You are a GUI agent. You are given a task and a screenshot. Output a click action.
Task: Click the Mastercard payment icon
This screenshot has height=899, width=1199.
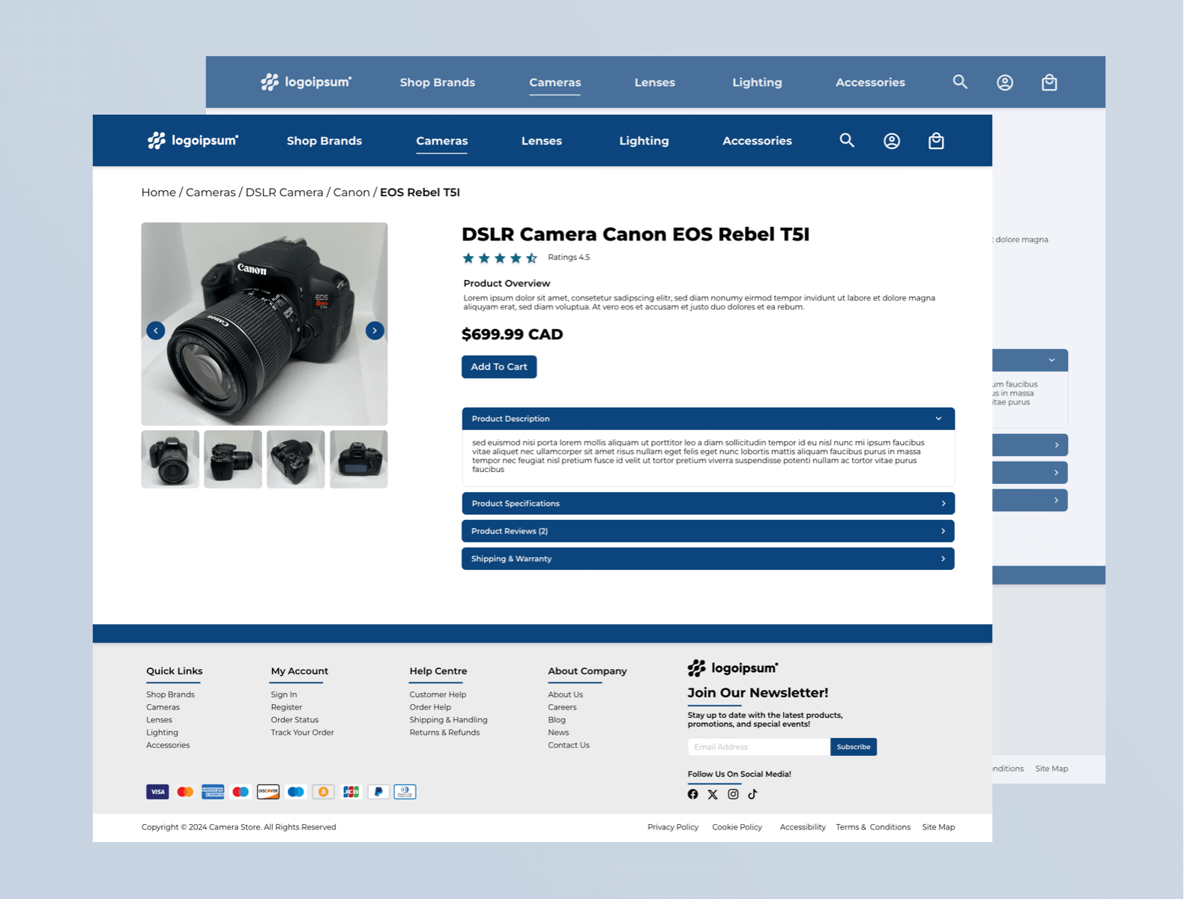click(x=185, y=792)
